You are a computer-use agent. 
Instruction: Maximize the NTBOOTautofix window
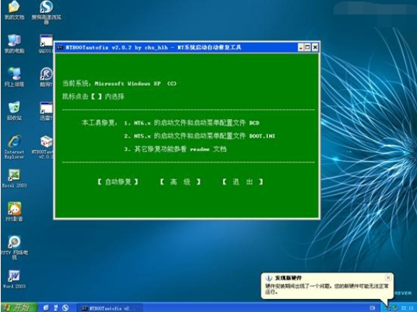[308, 48]
